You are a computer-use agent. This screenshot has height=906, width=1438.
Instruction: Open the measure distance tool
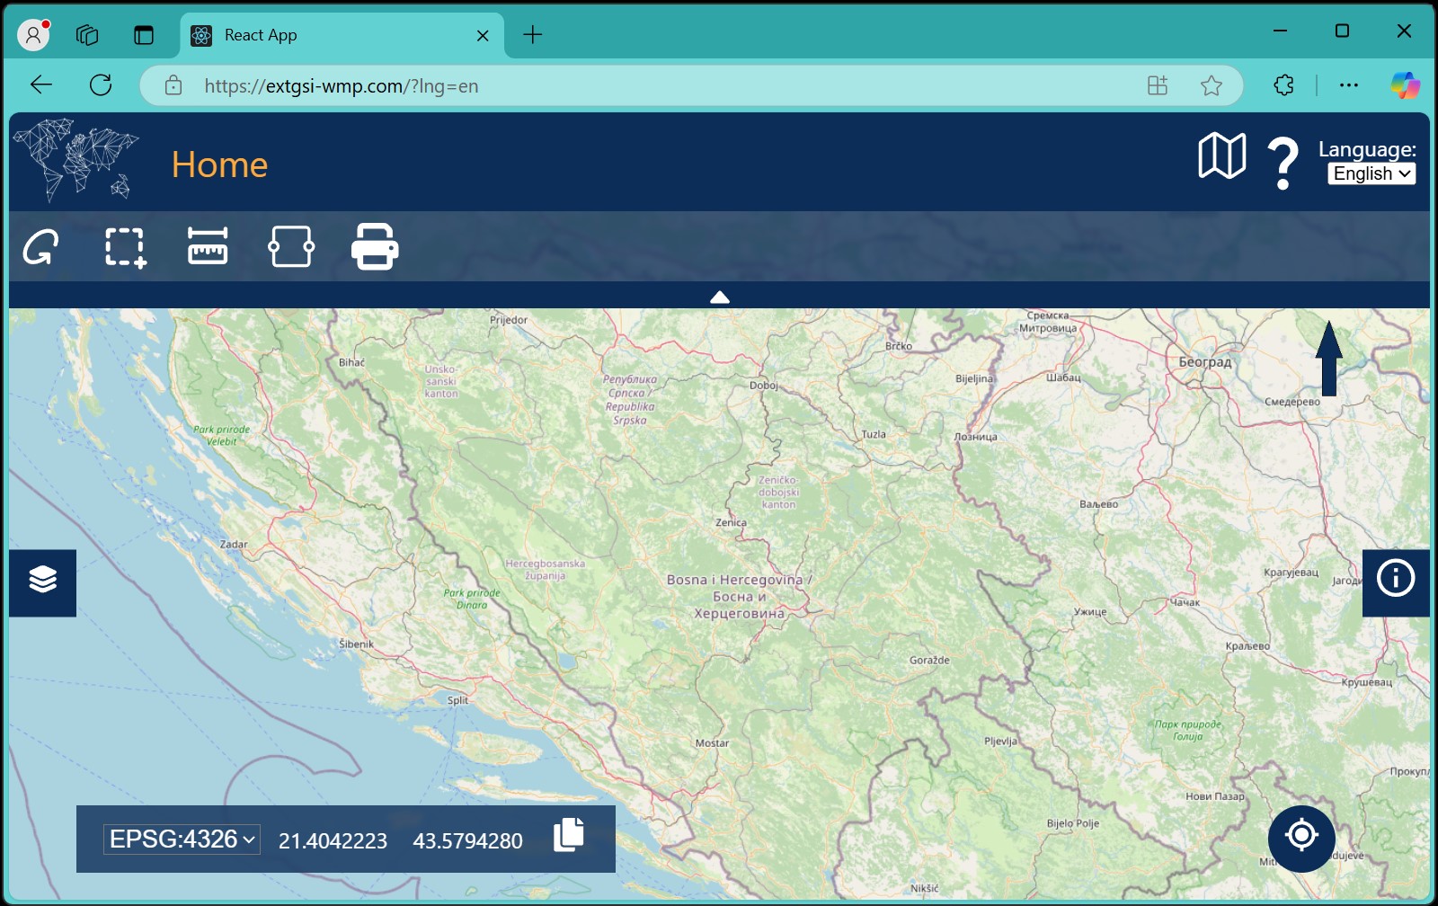208,246
